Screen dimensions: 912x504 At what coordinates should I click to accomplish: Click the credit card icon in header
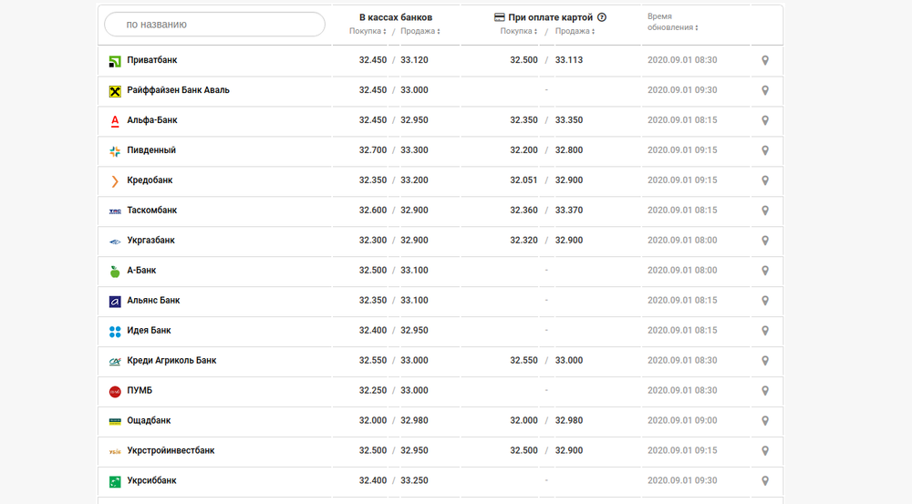coord(499,17)
